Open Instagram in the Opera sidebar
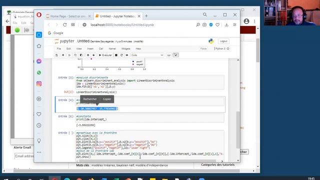Screen dimensions: 320x180 (x=39, y=83)
